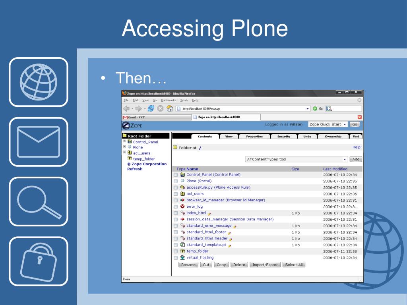Image resolution: width=407 pixels, height=305 pixels.
Task: Click the standard_template.pt page template icon
Action: coord(182,245)
